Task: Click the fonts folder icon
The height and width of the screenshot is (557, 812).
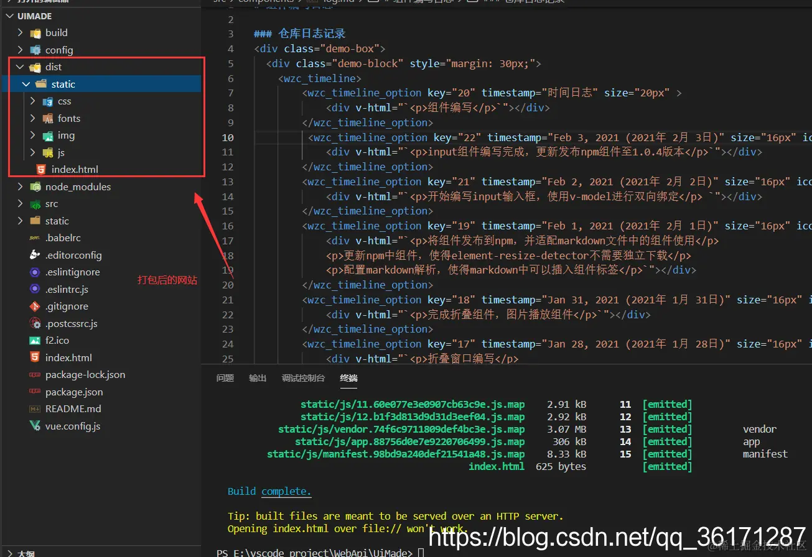Action: pos(48,119)
